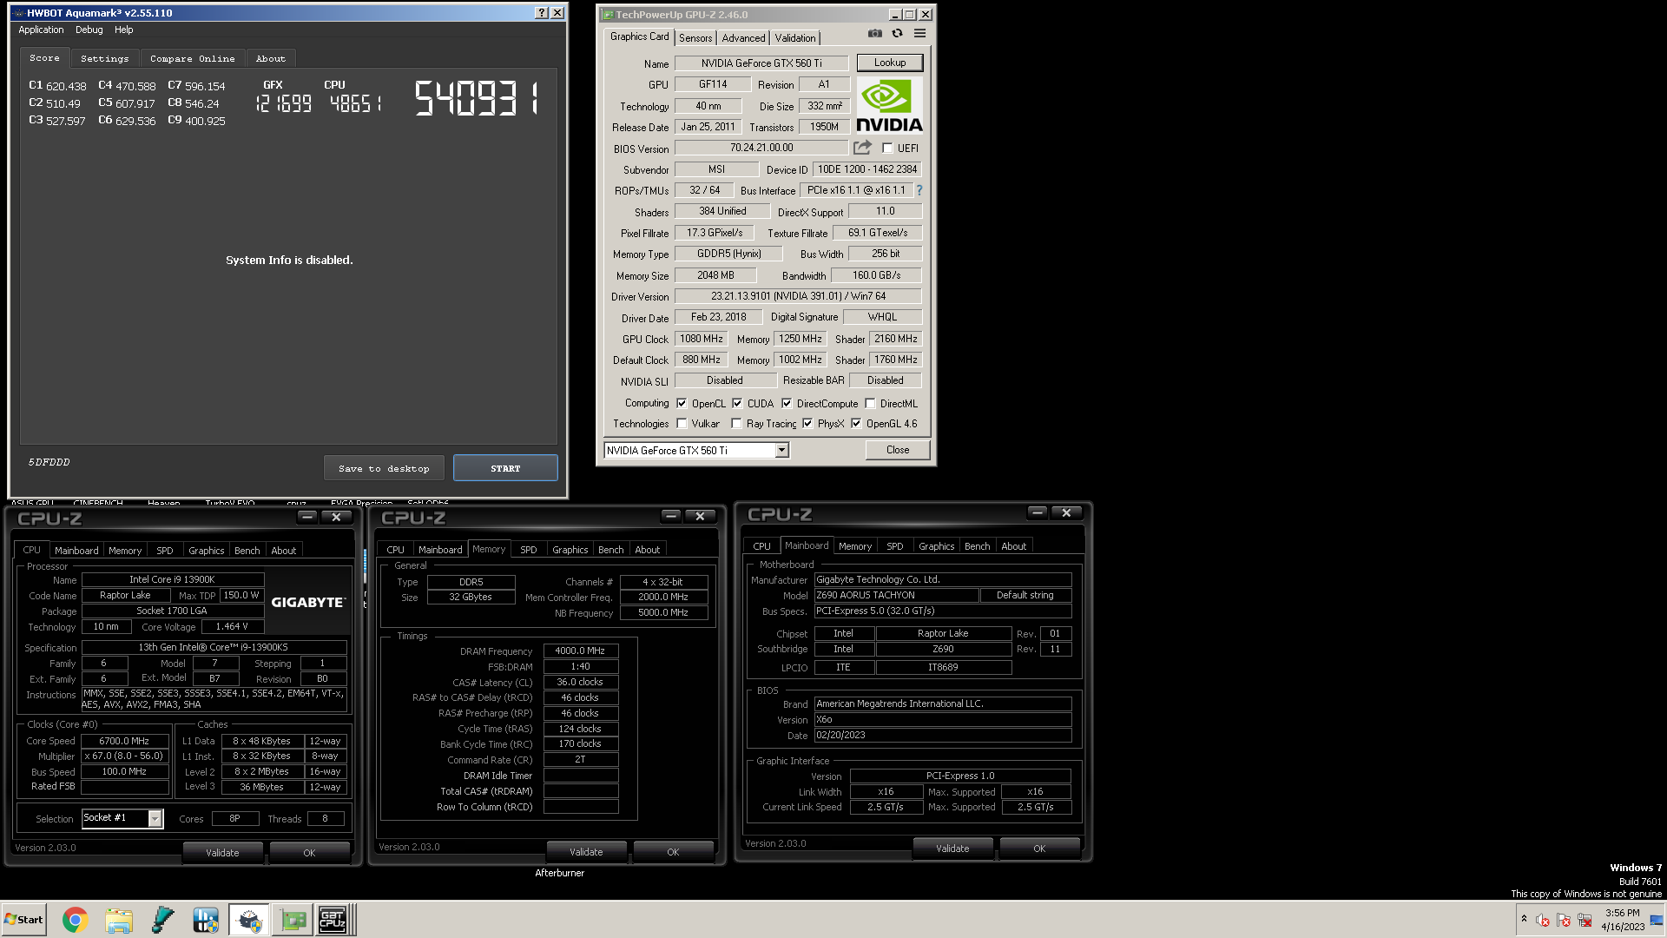Click the GIGABYTE logo in CPU-Z
Viewport: 1667px width, 938px height.
click(x=308, y=602)
